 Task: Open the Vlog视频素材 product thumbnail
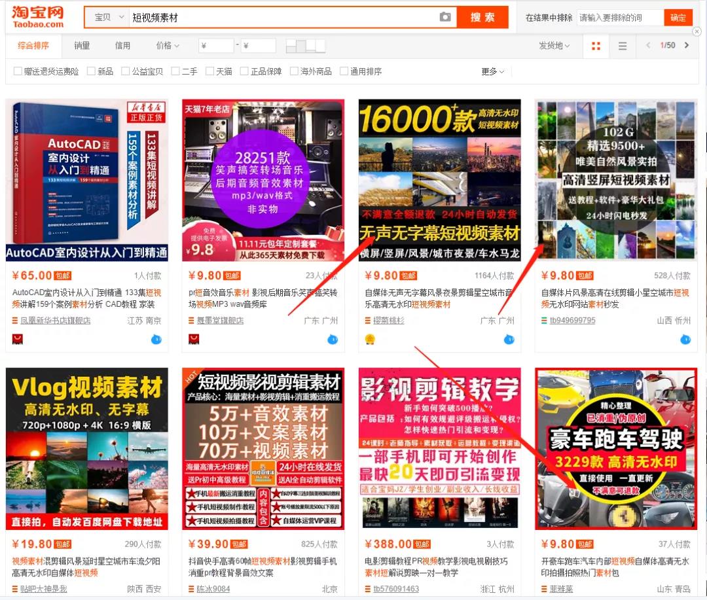coord(87,449)
